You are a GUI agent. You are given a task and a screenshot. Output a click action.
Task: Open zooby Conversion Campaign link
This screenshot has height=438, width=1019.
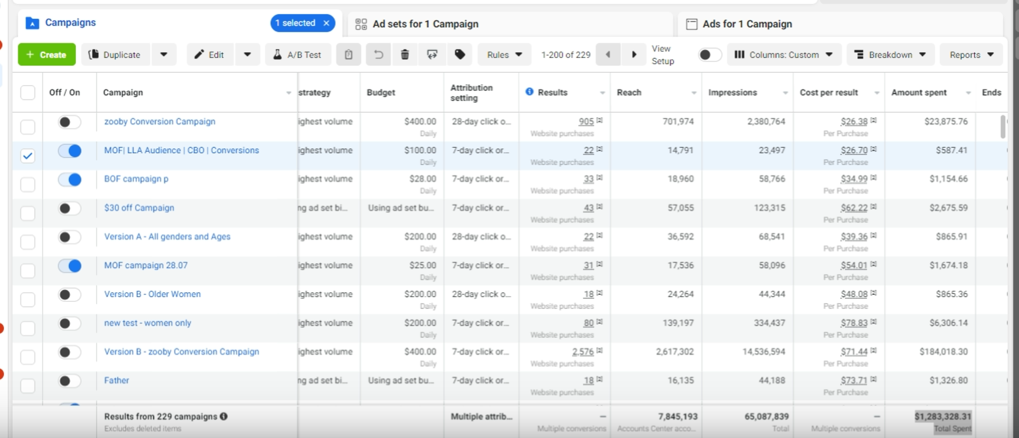coord(160,121)
